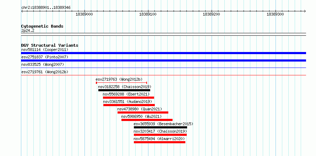Viewport: 316px width, 156px height.
Task: Open the esv3655939 (Besenbacher2015) label
Action: pyautogui.click(x=163, y=124)
